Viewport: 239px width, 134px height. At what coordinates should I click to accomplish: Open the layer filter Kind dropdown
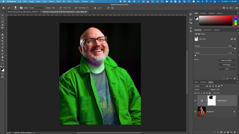[x=199, y=86]
